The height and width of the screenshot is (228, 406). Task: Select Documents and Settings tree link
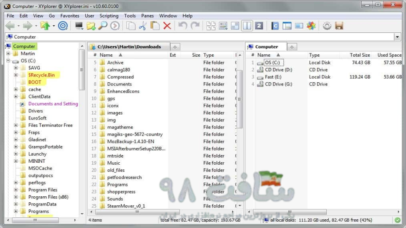pyautogui.click(x=53, y=104)
